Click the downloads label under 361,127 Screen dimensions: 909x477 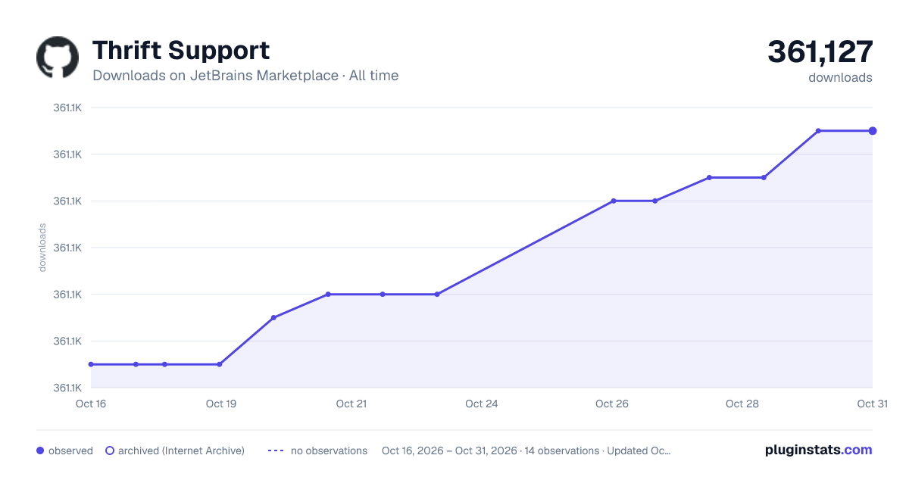[840, 77]
